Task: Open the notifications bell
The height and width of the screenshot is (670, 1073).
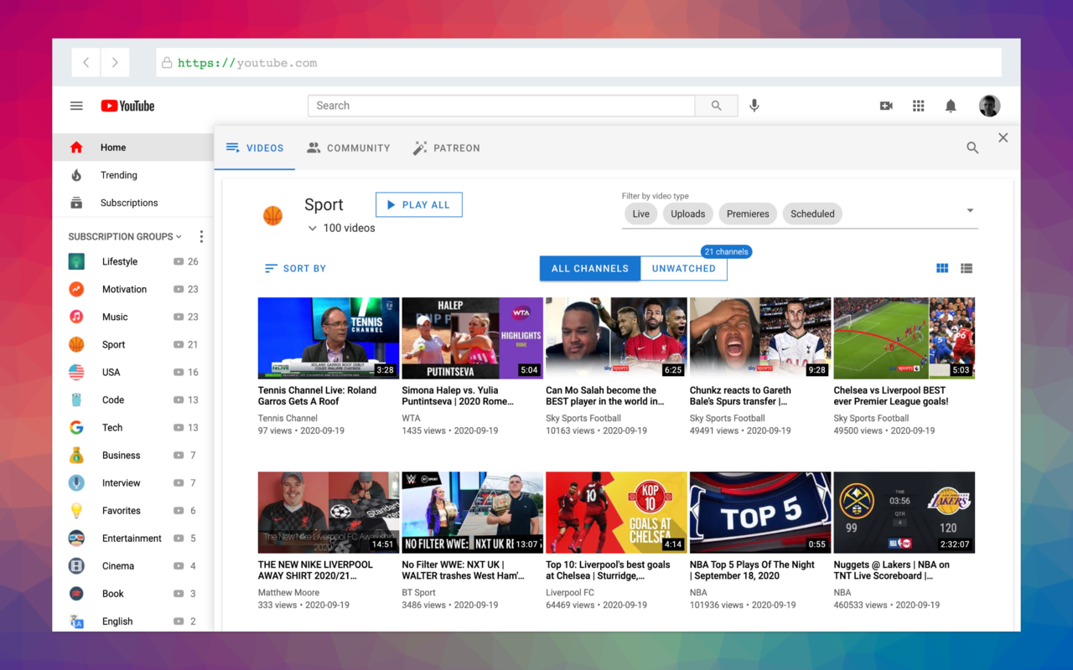Action: point(951,106)
